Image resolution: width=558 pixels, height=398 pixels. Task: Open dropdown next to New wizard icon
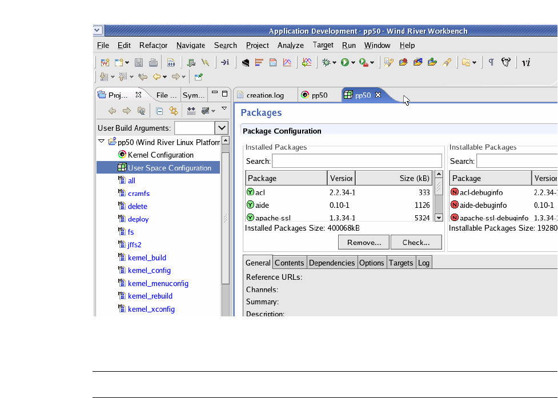point(127,63)
